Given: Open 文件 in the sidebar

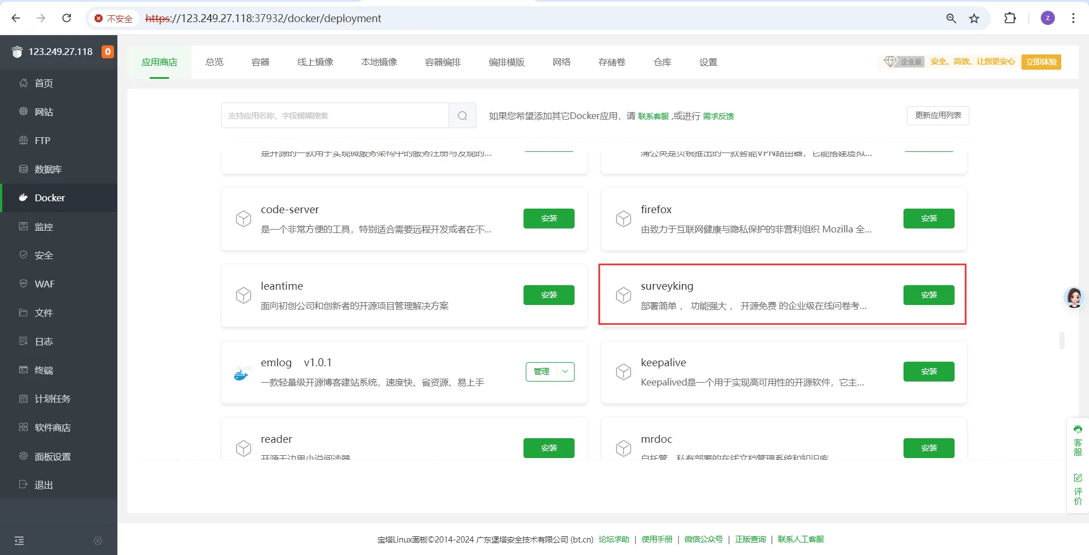Looking at the screenshot, I should (59, 313).
